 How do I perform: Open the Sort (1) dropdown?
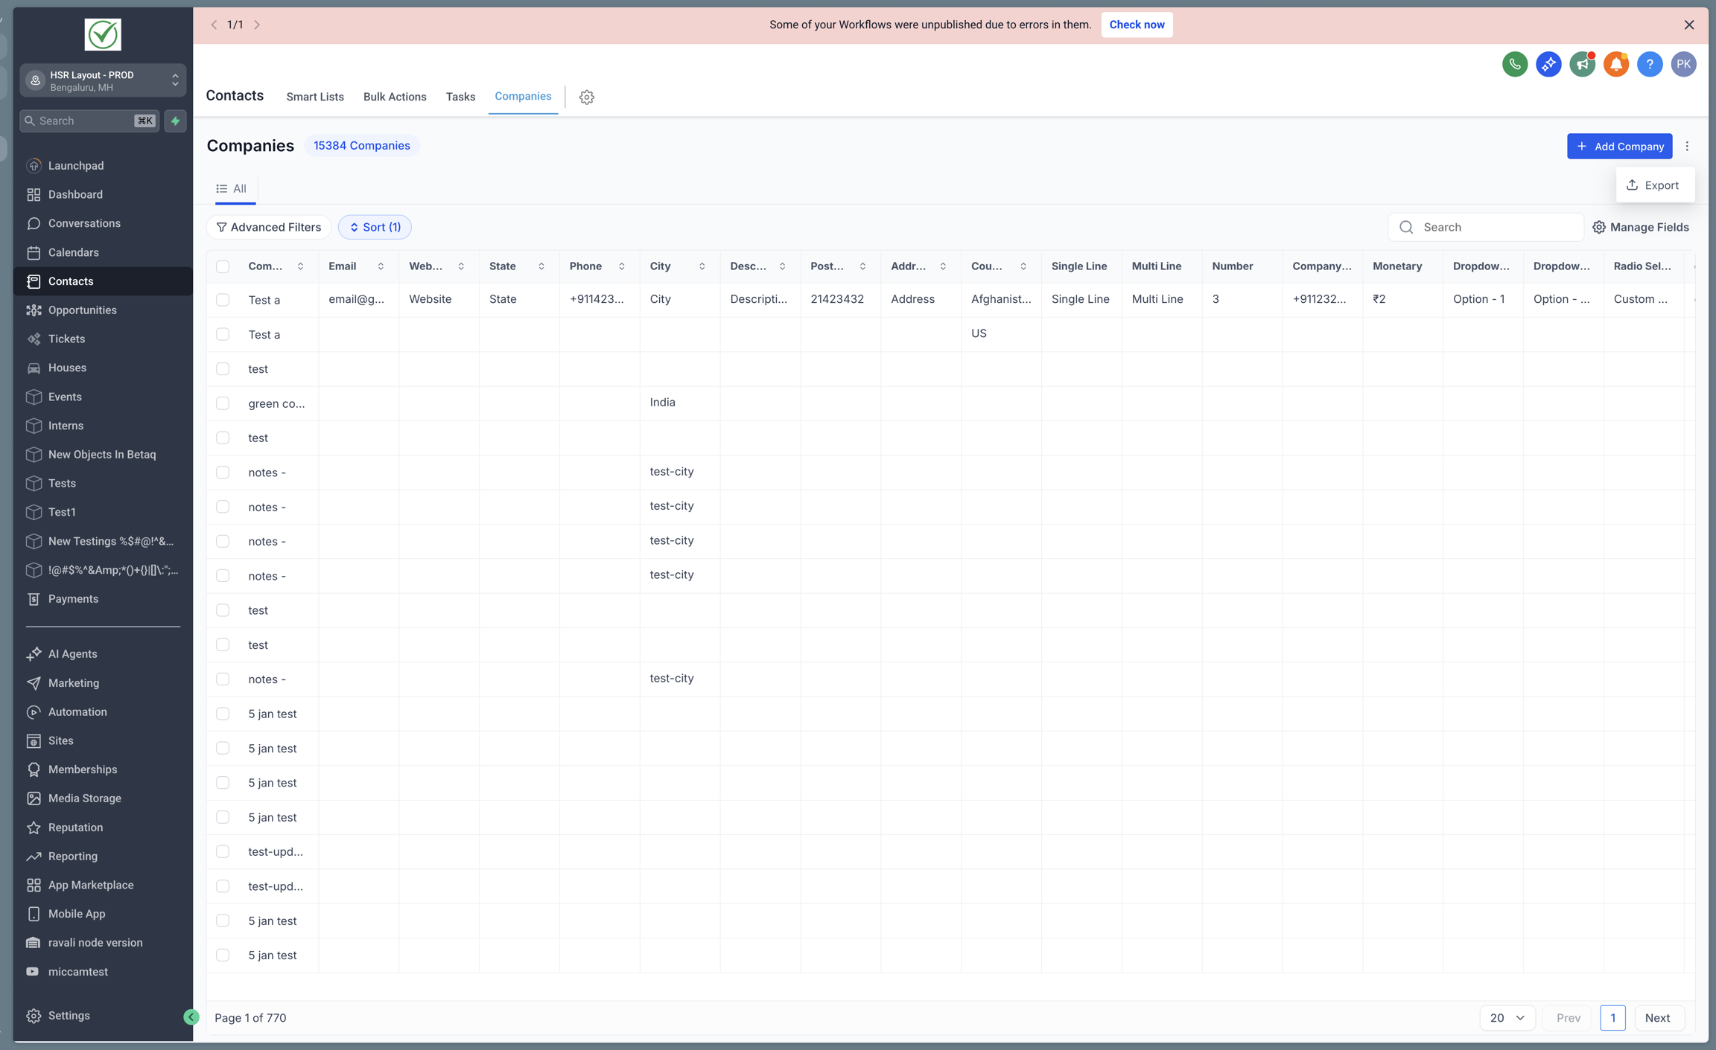375,227
